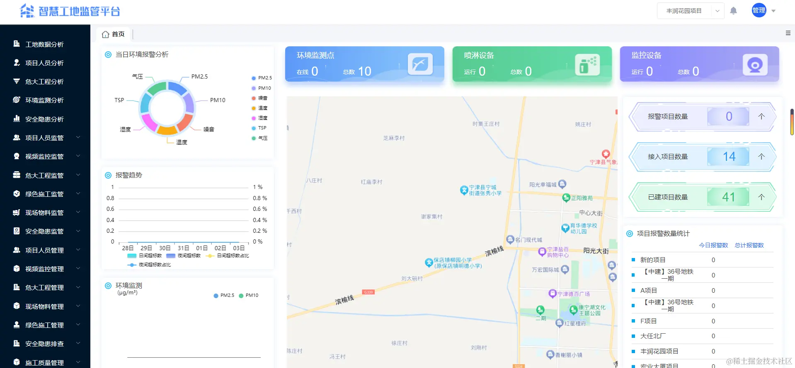The height and width of the screenshot is (368, 795).
Task: Click the 工地数据分析 sidebar icon
Action: point(17,44)
